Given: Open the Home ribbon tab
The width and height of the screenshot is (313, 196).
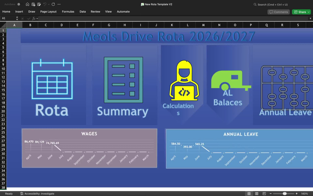Looking at the screenshot, I should [6, 12].
